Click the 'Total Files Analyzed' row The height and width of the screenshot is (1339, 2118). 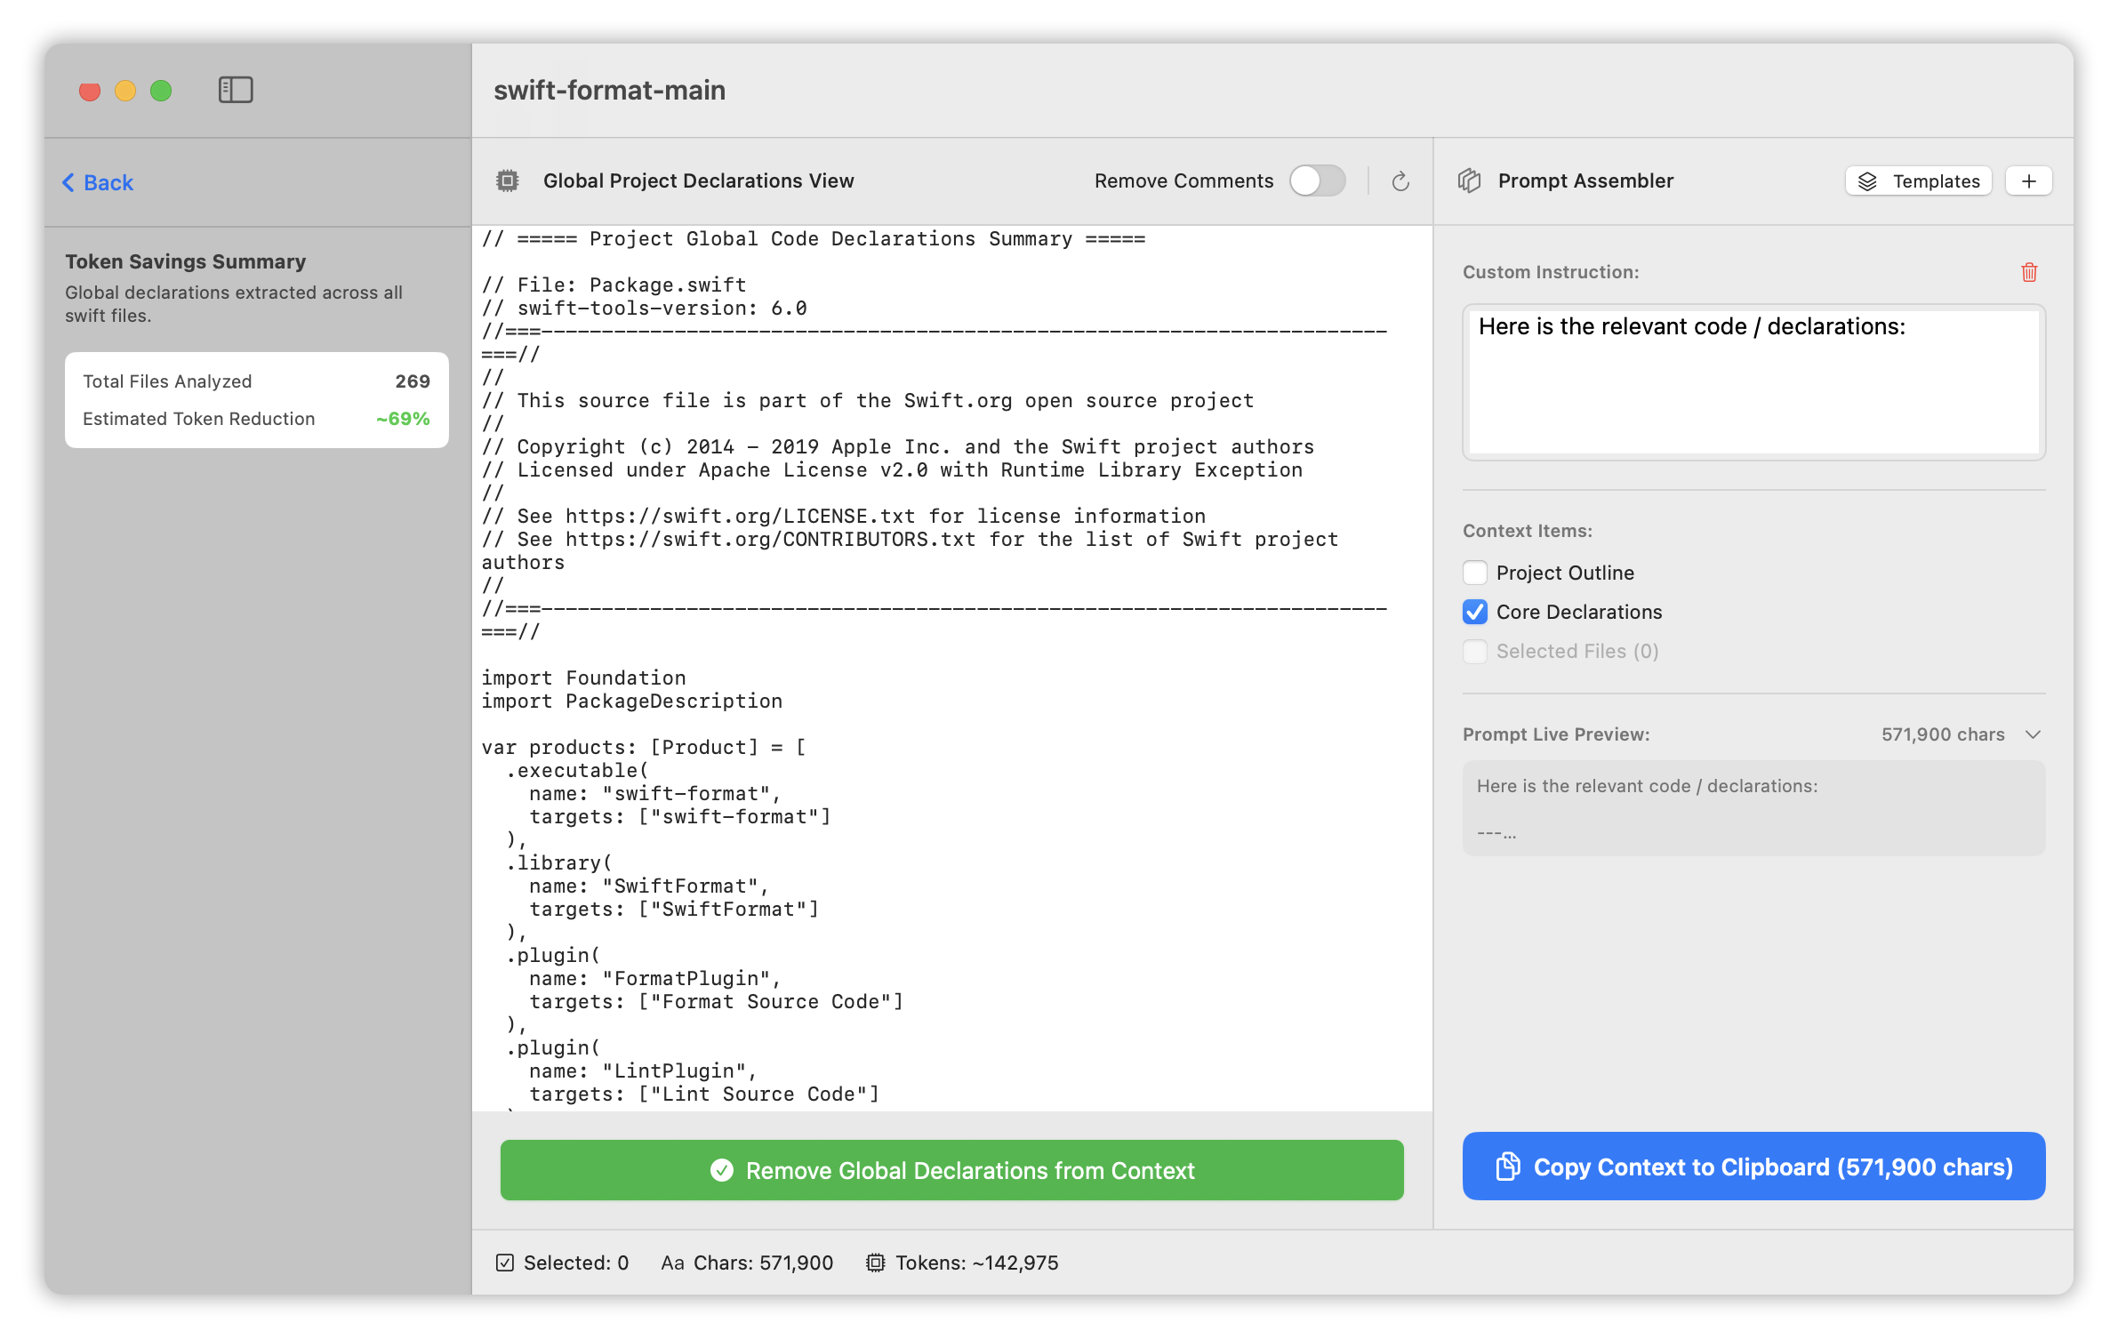[256, 381]
